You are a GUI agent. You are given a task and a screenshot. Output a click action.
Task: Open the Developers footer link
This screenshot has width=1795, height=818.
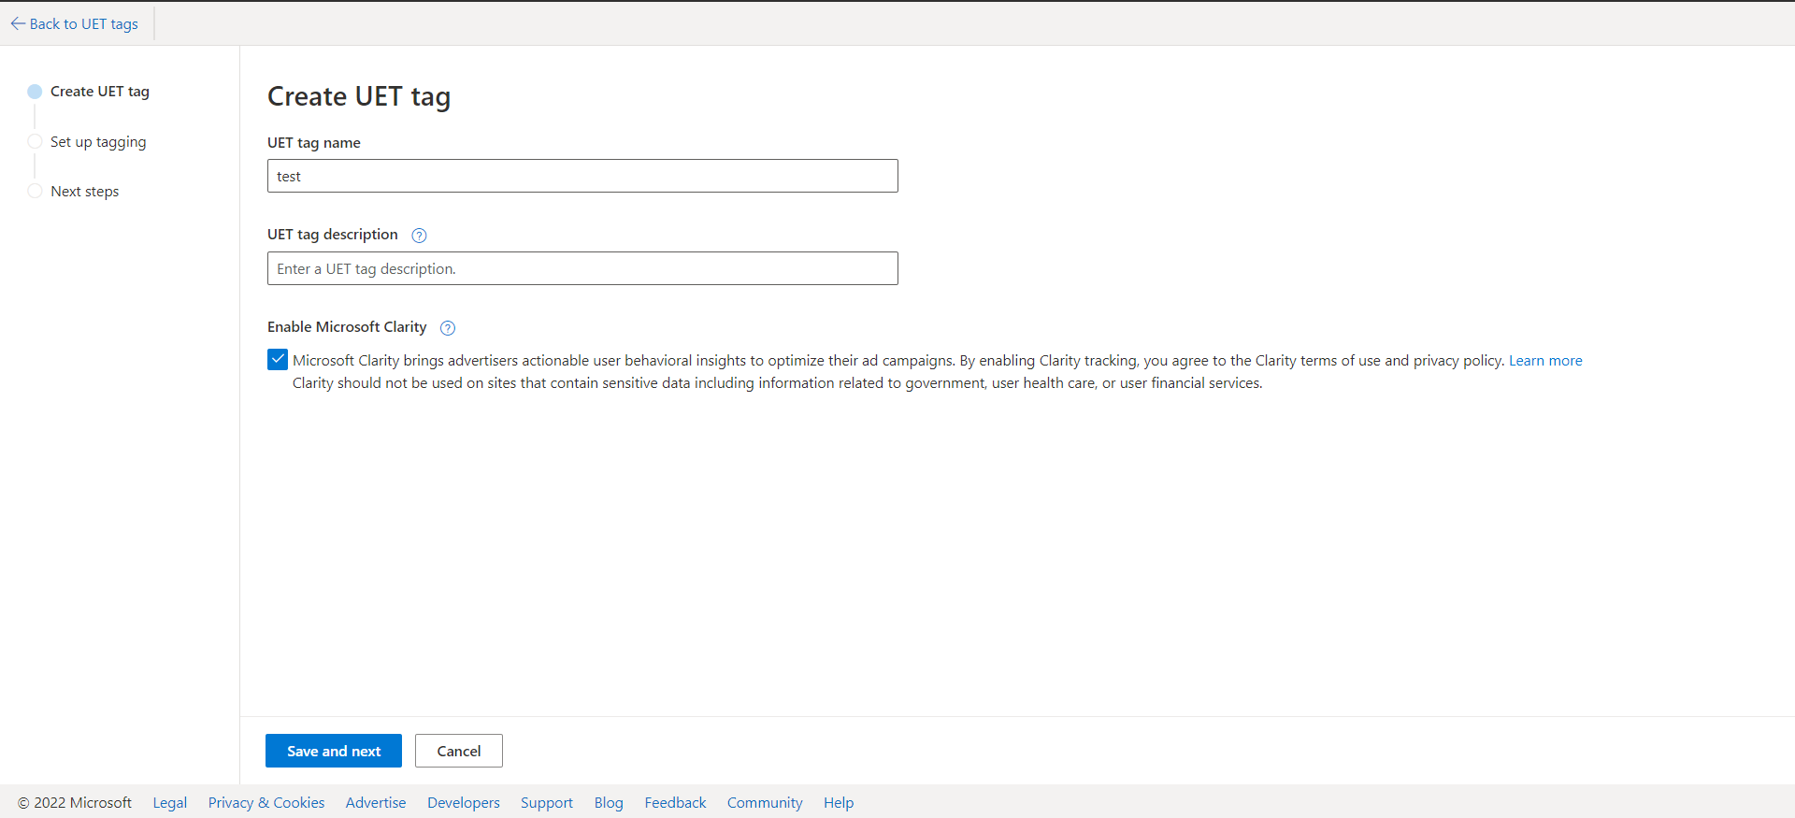tap(464, 803)
